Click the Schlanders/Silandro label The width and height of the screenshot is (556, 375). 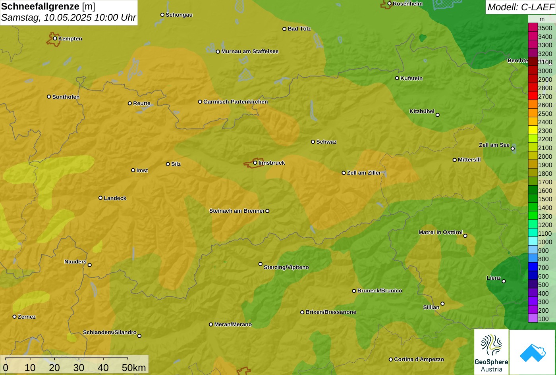tap(110, 332)
